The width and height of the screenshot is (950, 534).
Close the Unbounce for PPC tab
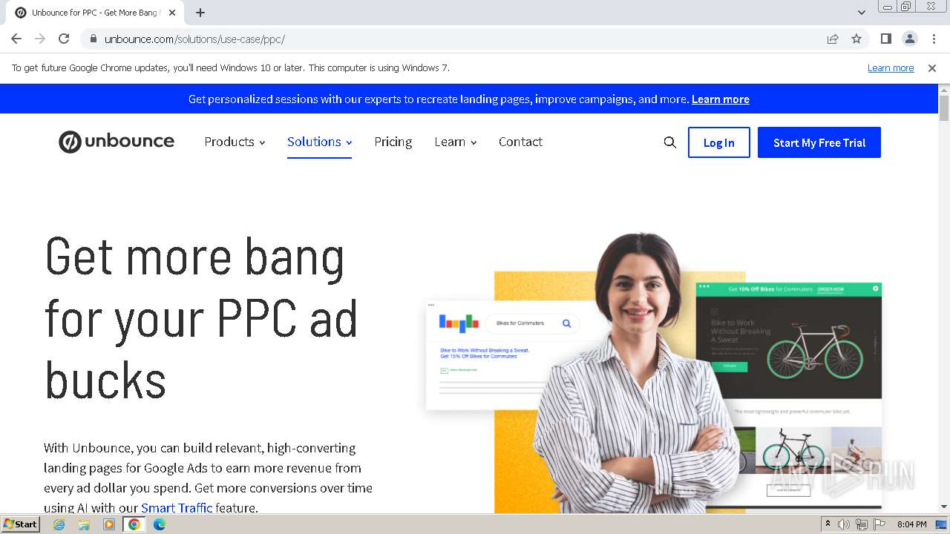172,13
